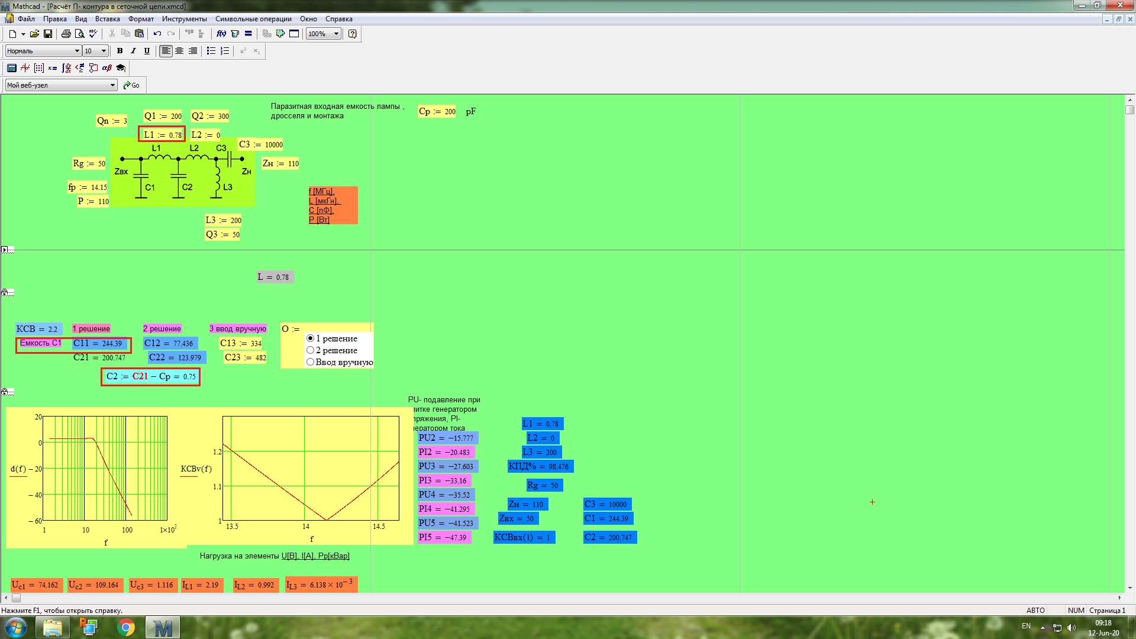Open the Evaluation (x=) palette
The height and width of the screenshot is (639, 1136).
[53, 68]
